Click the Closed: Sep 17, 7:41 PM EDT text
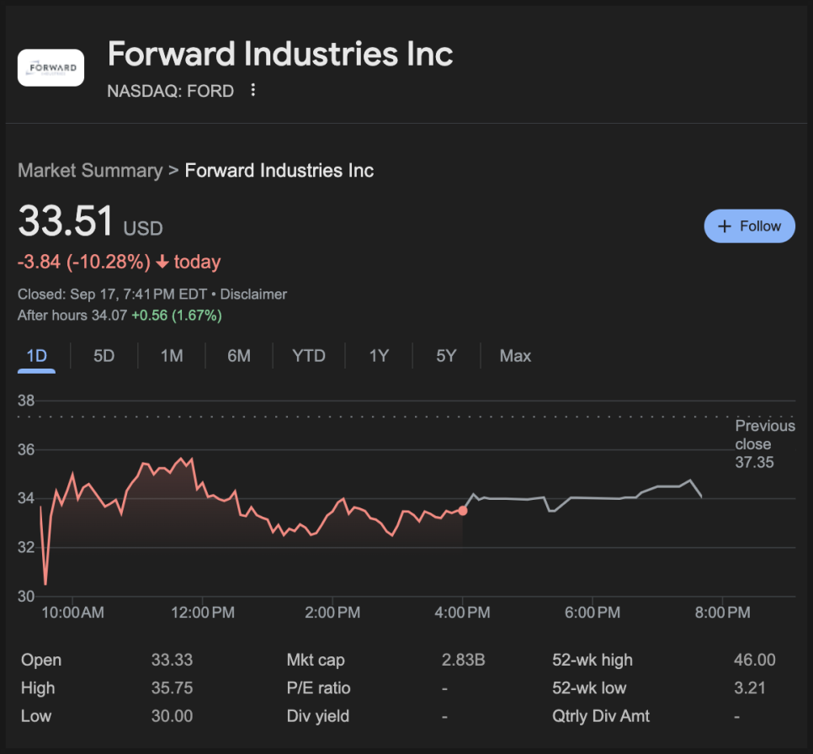This screenshot has height=754, width=813. pyautogui.click(x=113, y=294)
